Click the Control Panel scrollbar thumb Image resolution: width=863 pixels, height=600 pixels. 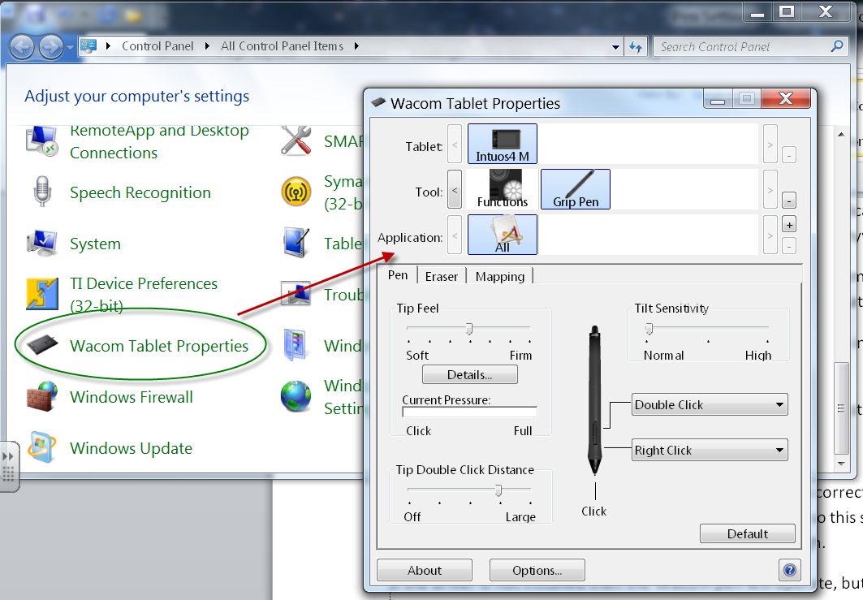pos(841,408)
